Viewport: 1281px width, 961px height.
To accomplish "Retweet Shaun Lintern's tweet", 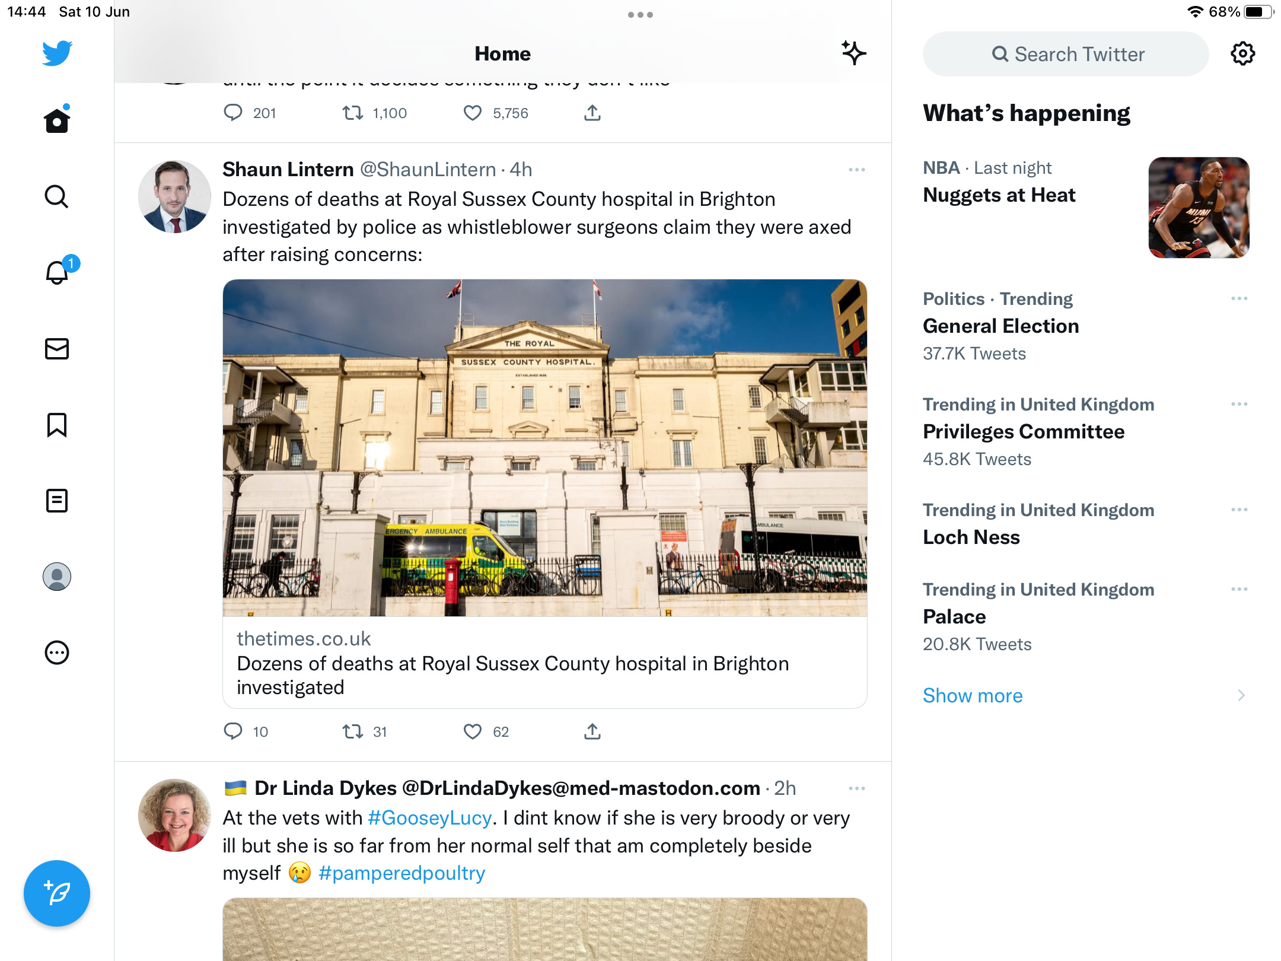I will pyautogui.click(x=353, y=731).
